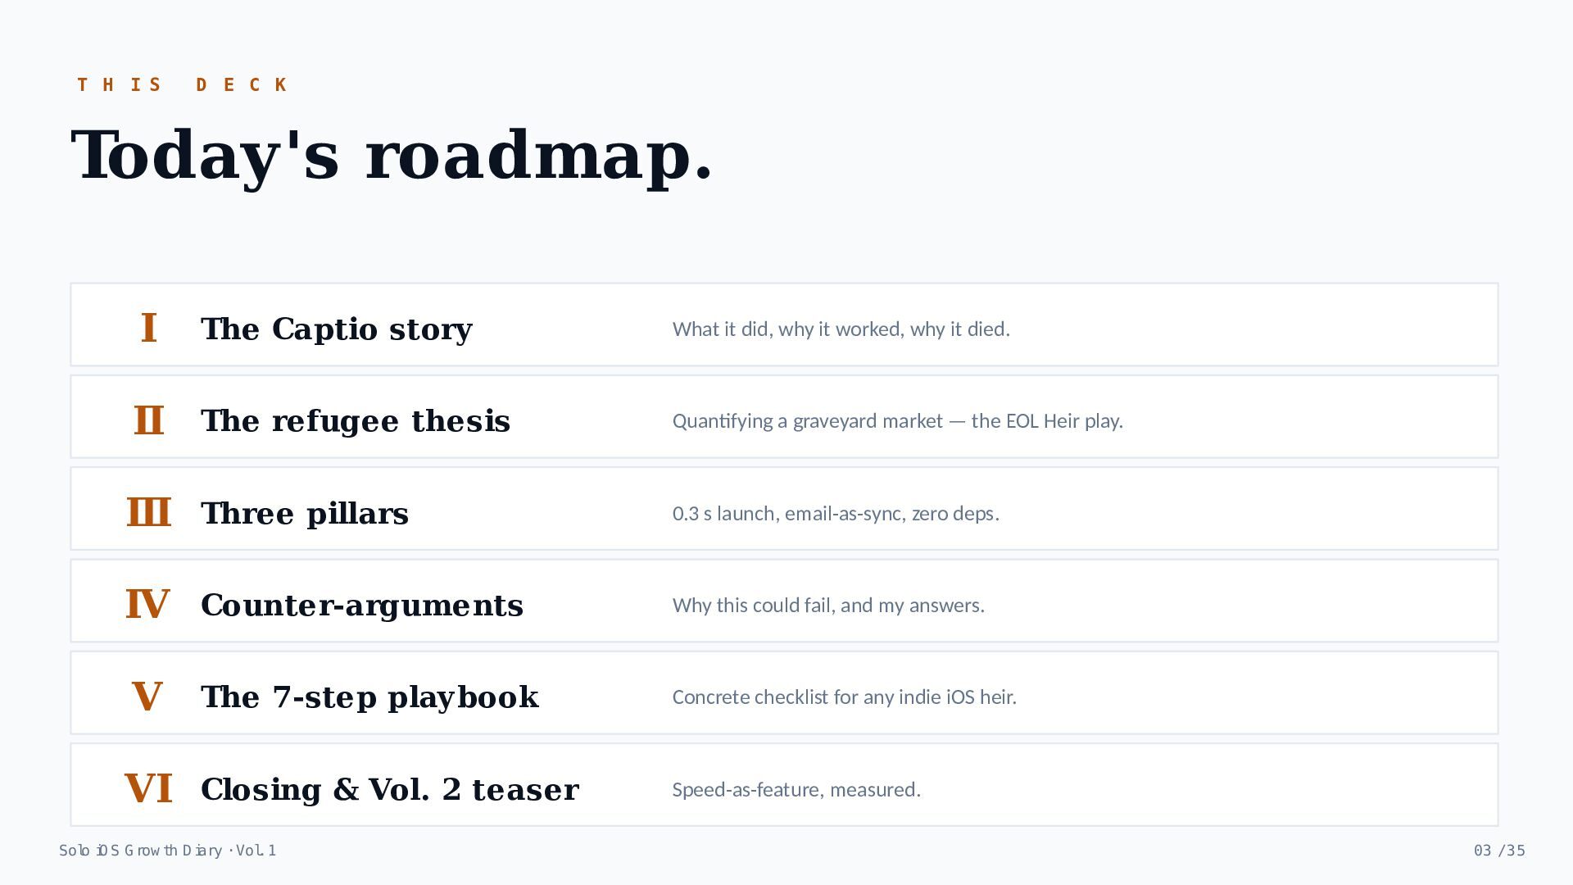Click the Roman numeral IV marker

pyautogui.click(x=148, y=605)
